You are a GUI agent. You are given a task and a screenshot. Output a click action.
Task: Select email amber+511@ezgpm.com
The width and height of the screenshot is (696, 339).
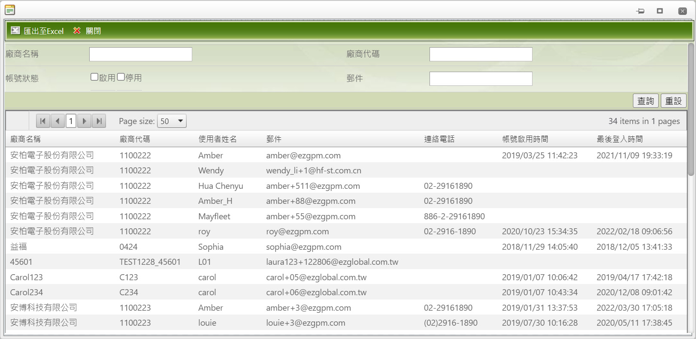(x=313, y=186)
